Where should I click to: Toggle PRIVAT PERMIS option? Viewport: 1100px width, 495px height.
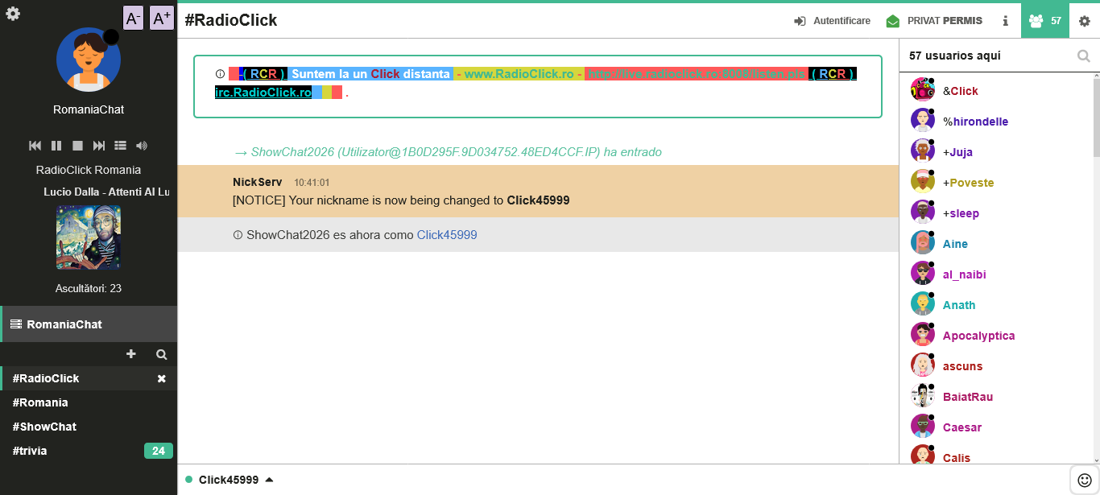pos(934,21)
